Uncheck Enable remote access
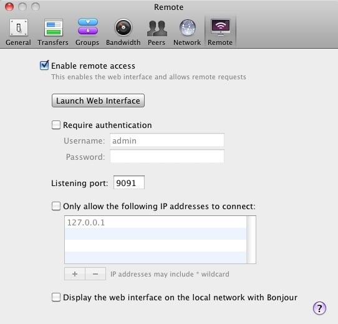This screenshot has height=324, width=338. (x=44, y=66)
